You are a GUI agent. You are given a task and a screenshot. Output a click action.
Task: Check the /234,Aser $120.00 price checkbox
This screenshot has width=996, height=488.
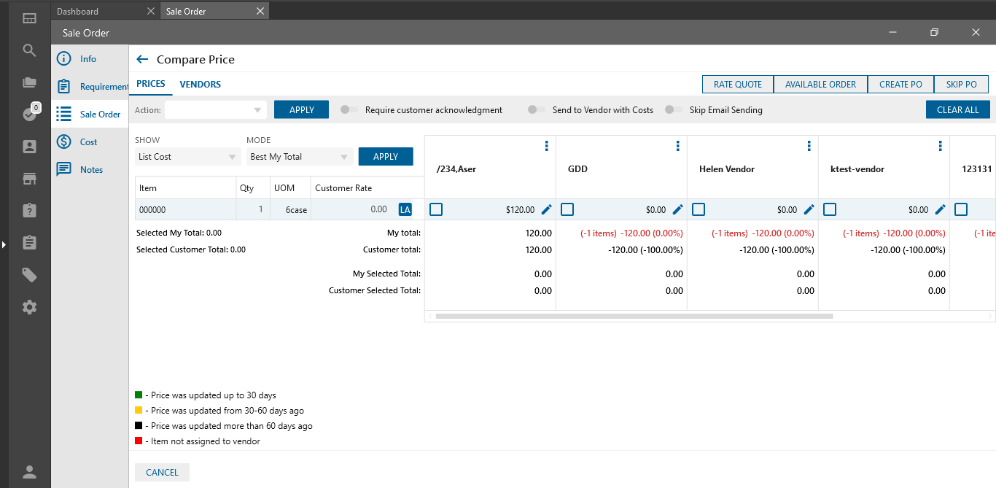pyautogui.click(x=436, y=209)
